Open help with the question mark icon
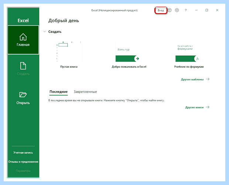 tap(186, 10)
